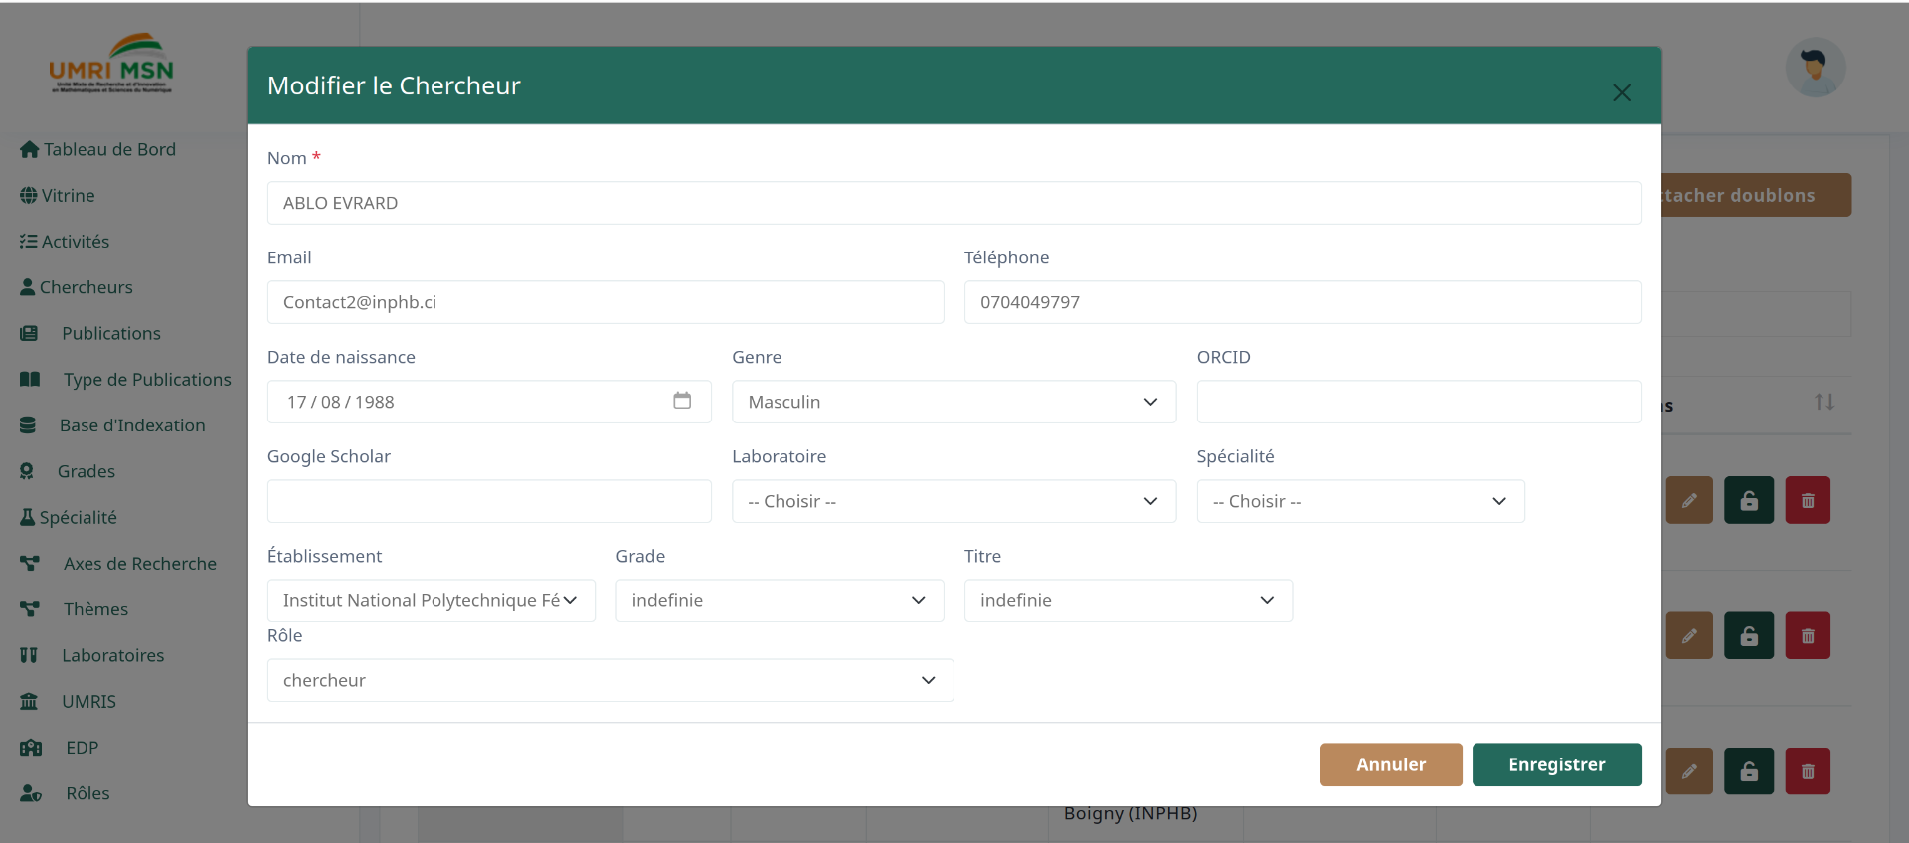
Task: Click the Chercheurs user icon
Action: coord(28,287)
